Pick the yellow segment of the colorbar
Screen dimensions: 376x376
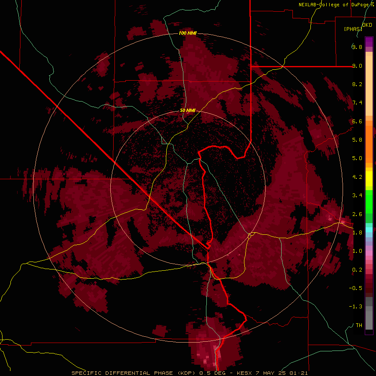[369, 179]
